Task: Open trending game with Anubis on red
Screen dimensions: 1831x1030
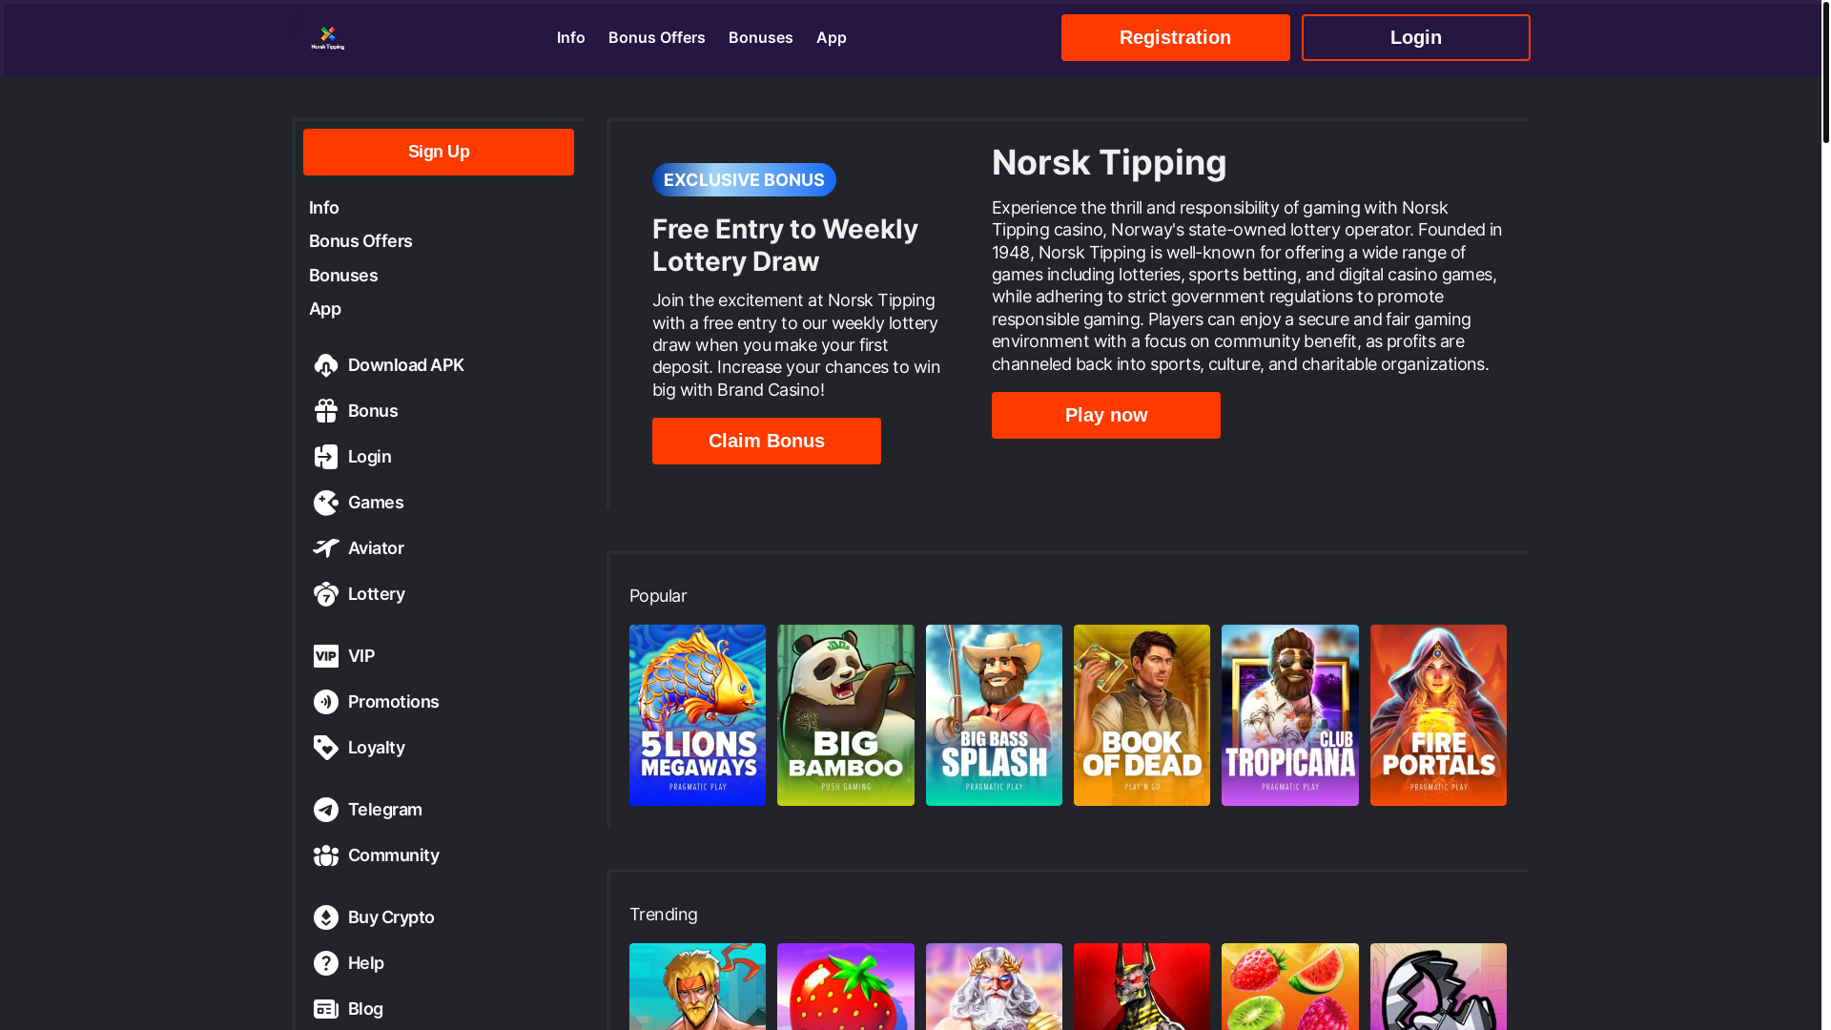Action: coord(1142,986)
